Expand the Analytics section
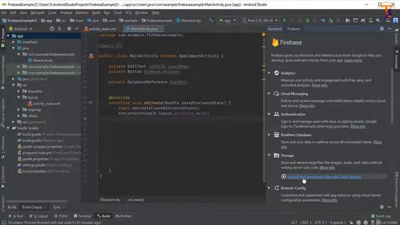The image size is (400, 225). (269, 73)
